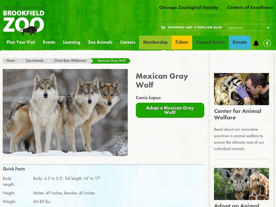The image size is (276, 207).
Task: Select the Careers navigation item
Action: [128, 42]
